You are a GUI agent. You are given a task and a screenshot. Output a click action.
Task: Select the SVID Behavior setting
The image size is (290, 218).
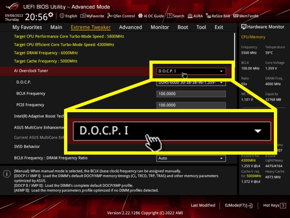pos(27,147)
